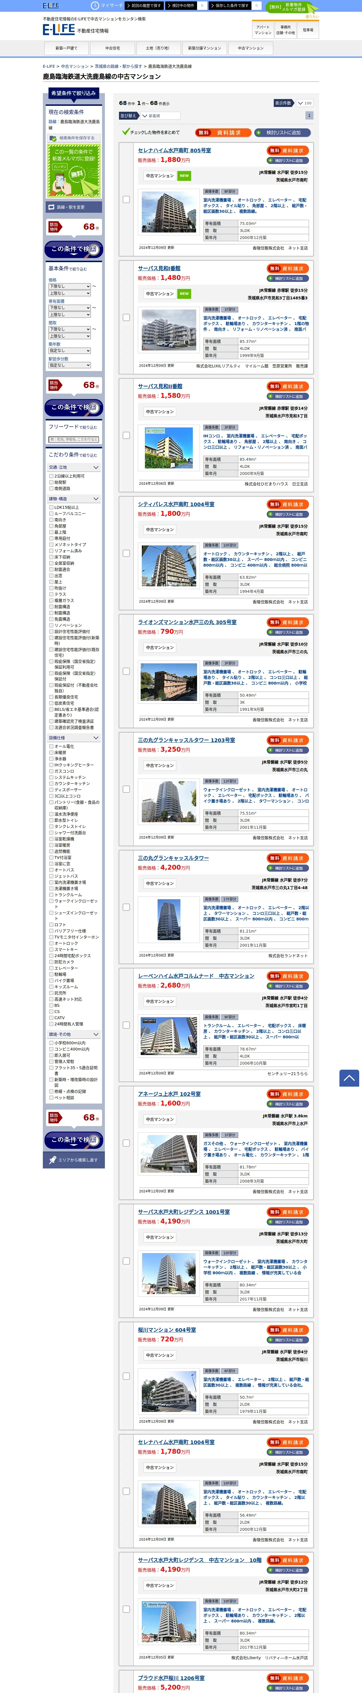Open listing title アネージュ上水戸 102号室
Viewport: 362px width, 1693px height.
[x=169, y=1094]
